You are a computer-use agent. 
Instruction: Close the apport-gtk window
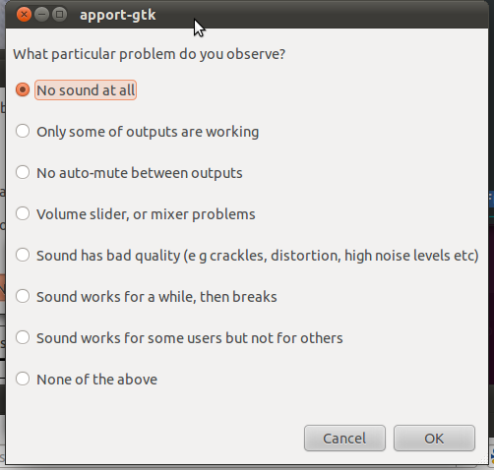(24, 15)
